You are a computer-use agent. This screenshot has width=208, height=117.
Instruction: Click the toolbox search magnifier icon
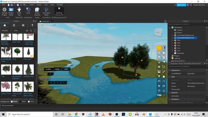pos(31,31)
